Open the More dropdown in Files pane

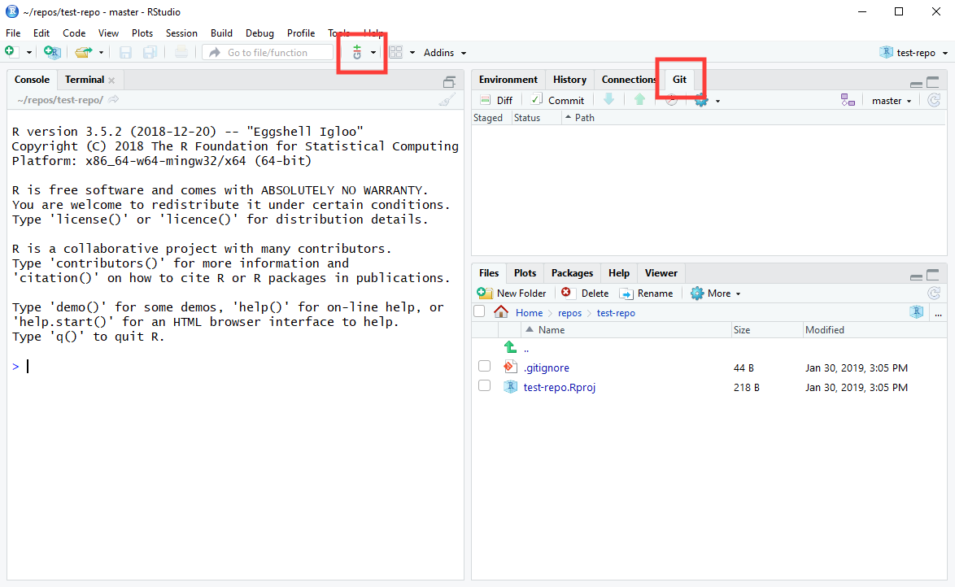(x=716, y=293)
